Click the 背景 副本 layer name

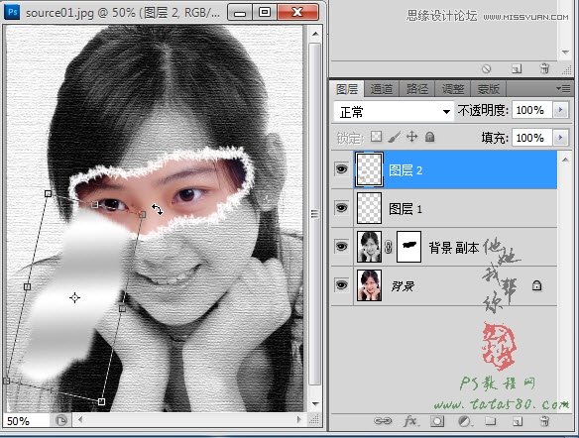(x=454, y=247)
